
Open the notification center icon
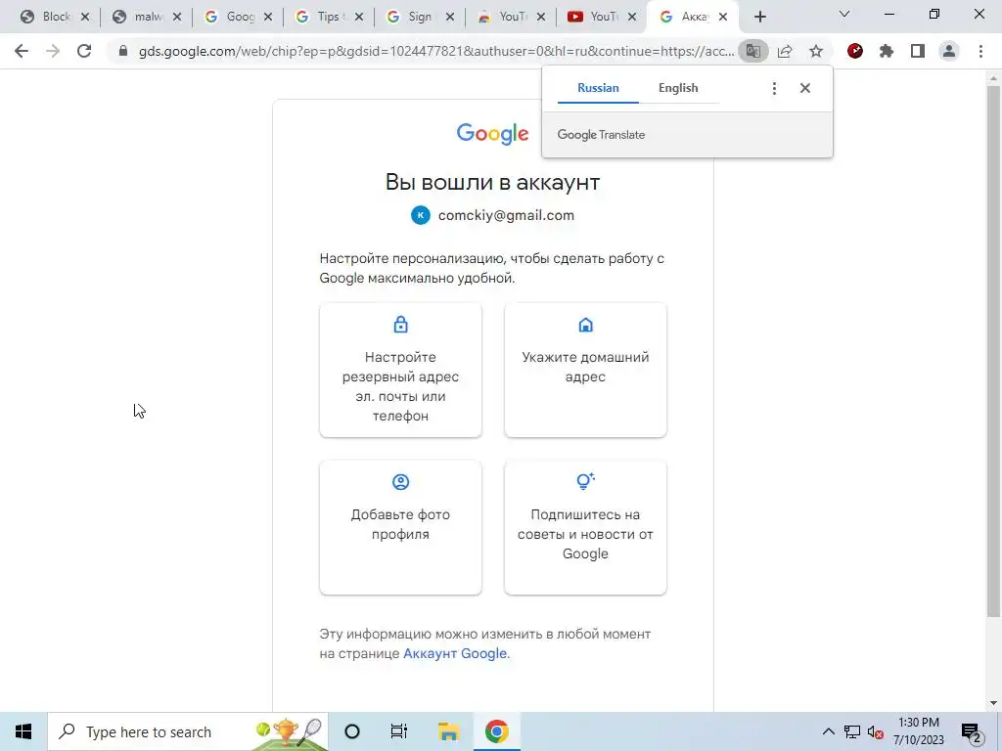click(972, 732)
